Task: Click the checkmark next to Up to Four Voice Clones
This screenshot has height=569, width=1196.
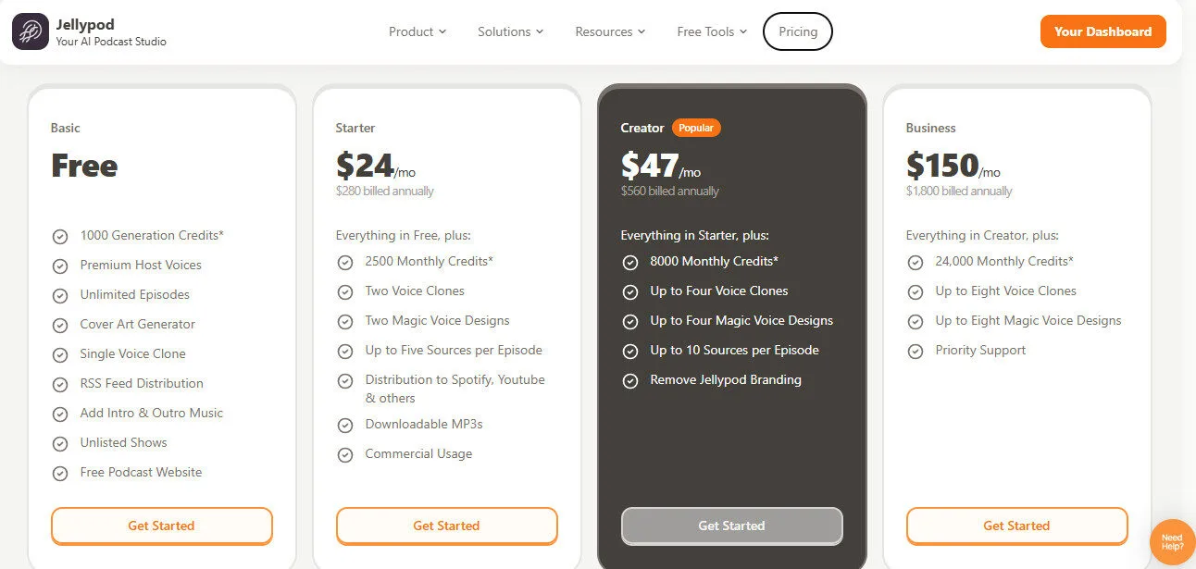Action: click(630, 291)
